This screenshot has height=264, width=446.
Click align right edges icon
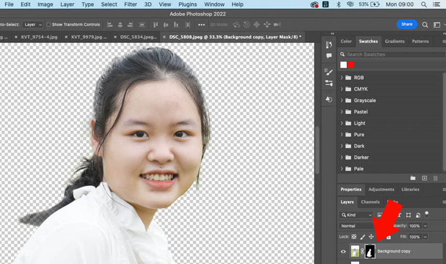pos(130,25)
